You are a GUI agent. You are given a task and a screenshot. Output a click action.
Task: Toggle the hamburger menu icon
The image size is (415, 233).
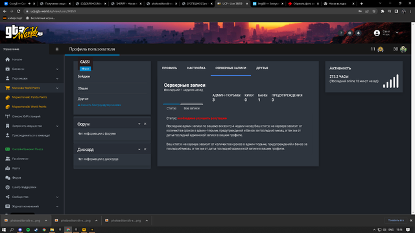point(57,49)
